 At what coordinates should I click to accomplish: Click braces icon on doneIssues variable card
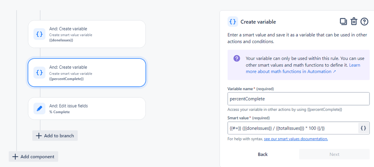(x=39, y=34)
